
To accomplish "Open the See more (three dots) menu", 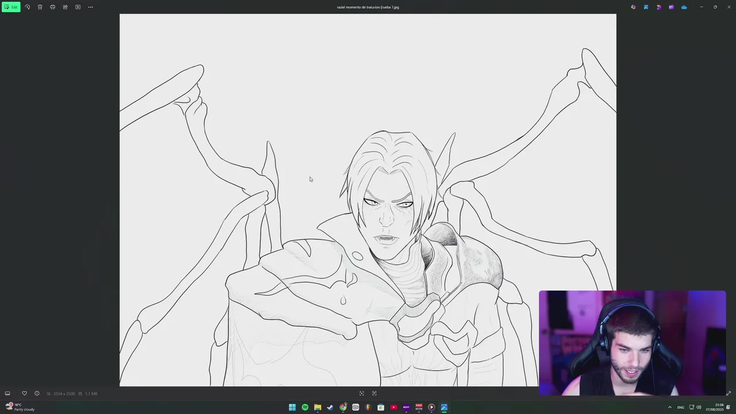I will coord(90,7).
